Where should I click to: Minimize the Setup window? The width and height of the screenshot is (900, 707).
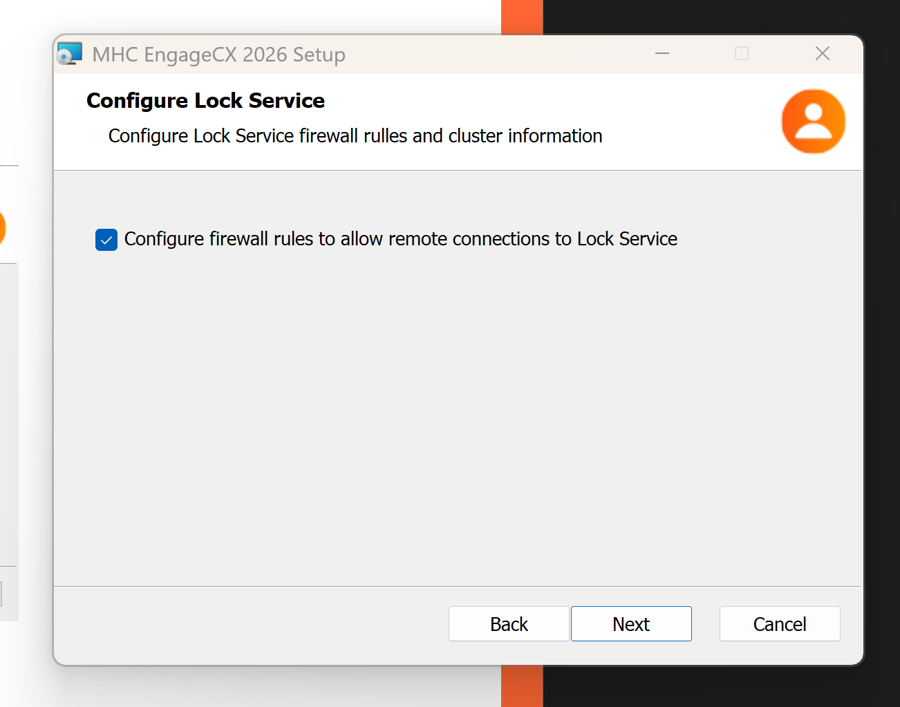pyautogui.click(x=662, y=53)
